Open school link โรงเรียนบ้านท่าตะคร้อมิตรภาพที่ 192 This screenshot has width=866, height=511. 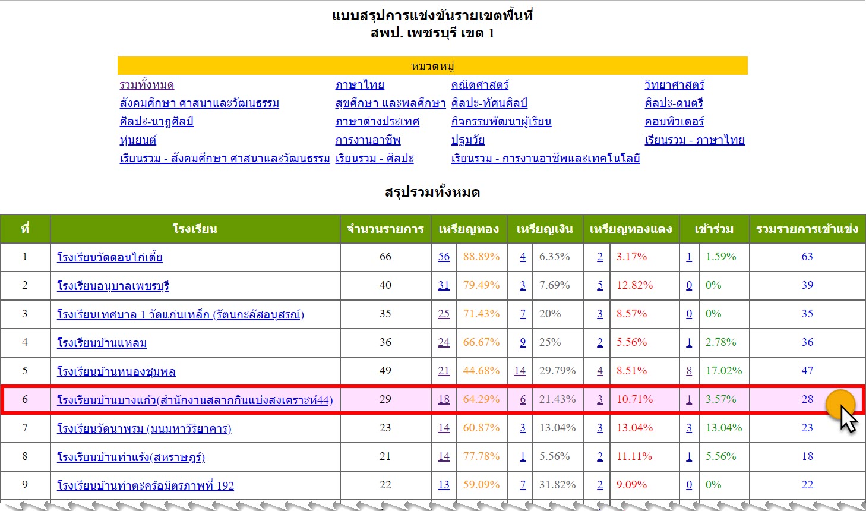(x=145, y=485)
